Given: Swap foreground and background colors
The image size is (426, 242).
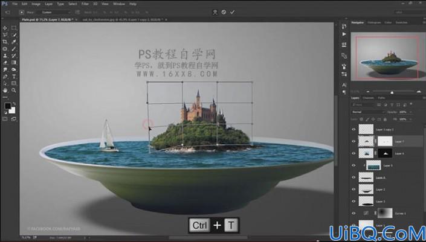Looking at the screenshot, I should tap(14, 103).
